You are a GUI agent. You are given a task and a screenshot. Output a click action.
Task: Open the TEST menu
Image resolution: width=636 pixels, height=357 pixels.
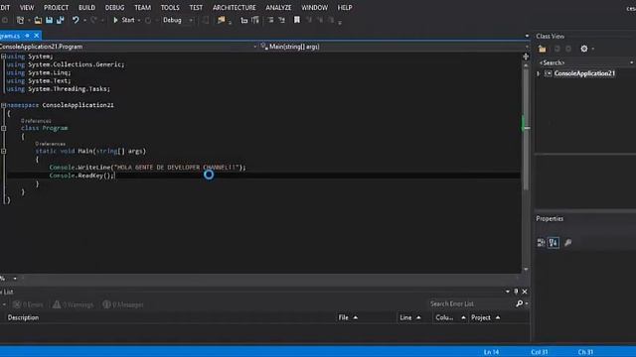[x=196, y=7]
